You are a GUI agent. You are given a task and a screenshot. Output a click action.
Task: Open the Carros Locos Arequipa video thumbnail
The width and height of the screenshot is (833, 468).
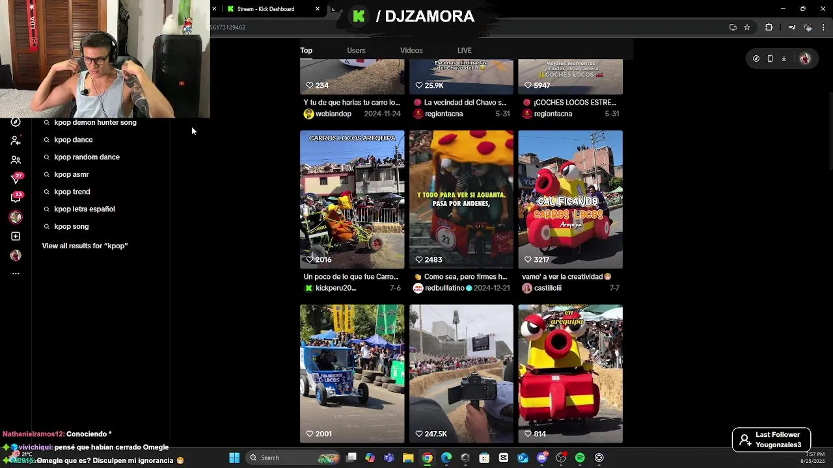click(352, 200)
